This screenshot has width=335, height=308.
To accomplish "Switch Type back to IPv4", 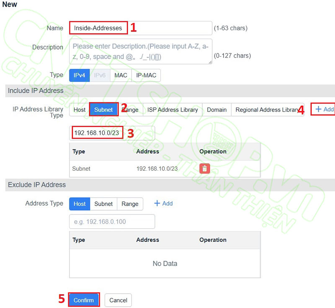I will coord(79,75).
